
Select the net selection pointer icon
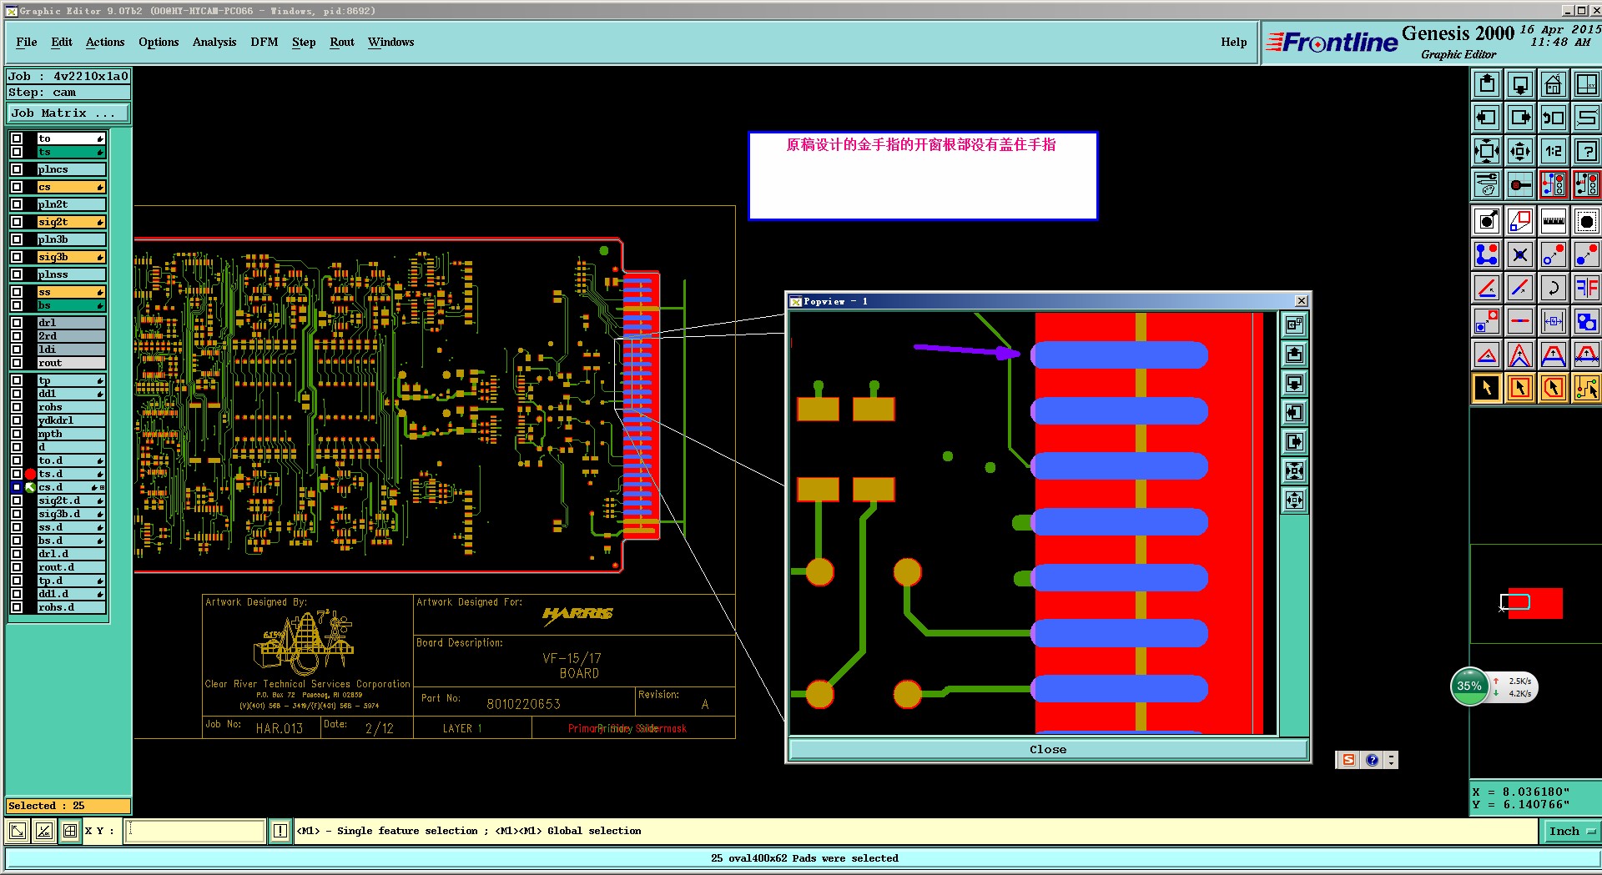tap(1585, 388)
